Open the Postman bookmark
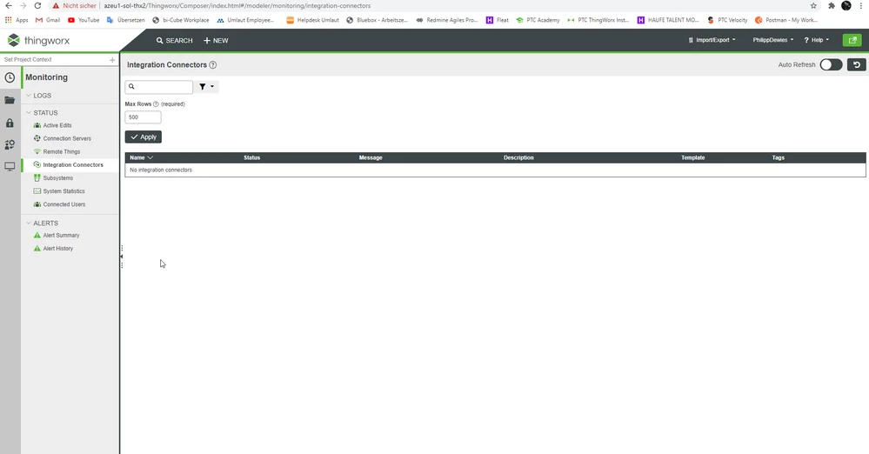Viewport: 869px width, 454px height. [x=785, y=20]
